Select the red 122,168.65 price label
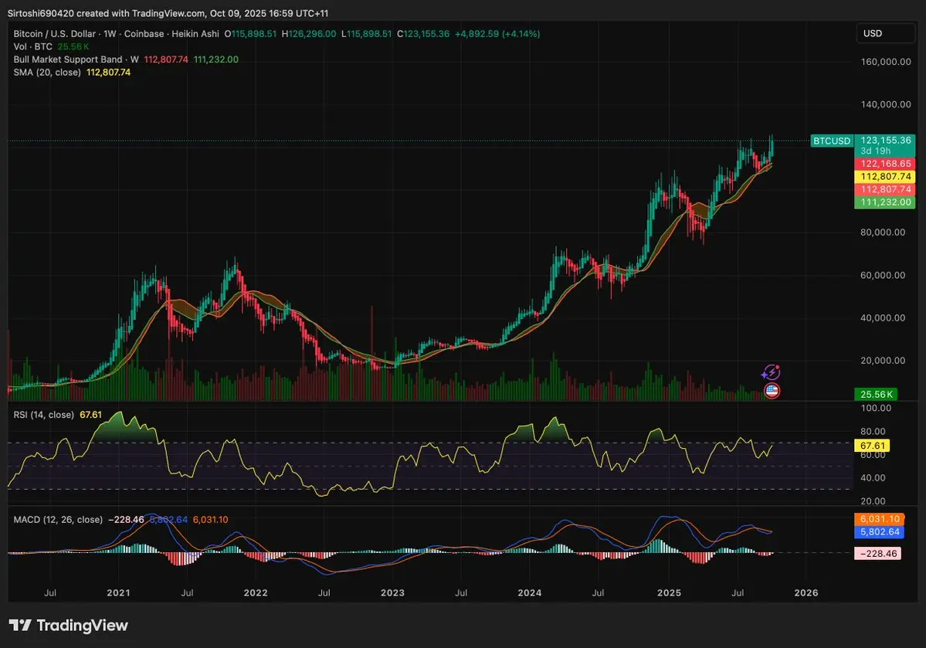Image resolution: width=926 pixels, height=648 pixels. (x=885, y=164)
